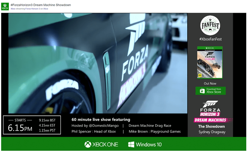Open the Forza Horizon 3 game link
The image size is (248, 152).
point(33,9)
